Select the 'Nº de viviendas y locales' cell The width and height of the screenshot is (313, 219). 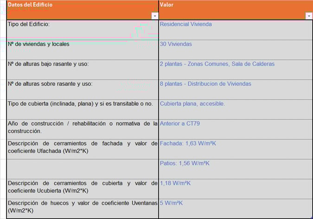(83, 50)
